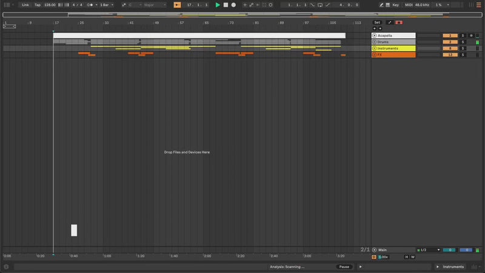This screenshot has width=485, height=273.
Task: Toggle the computer MIDI keyboard icon
Action: coord(388,5)
